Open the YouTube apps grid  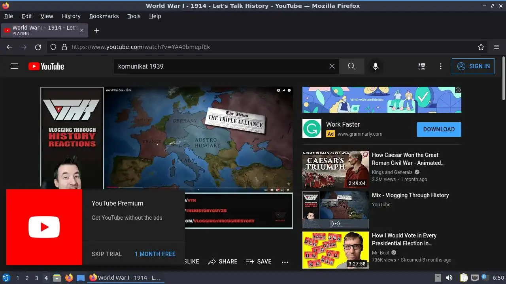(x=422, y=66)
